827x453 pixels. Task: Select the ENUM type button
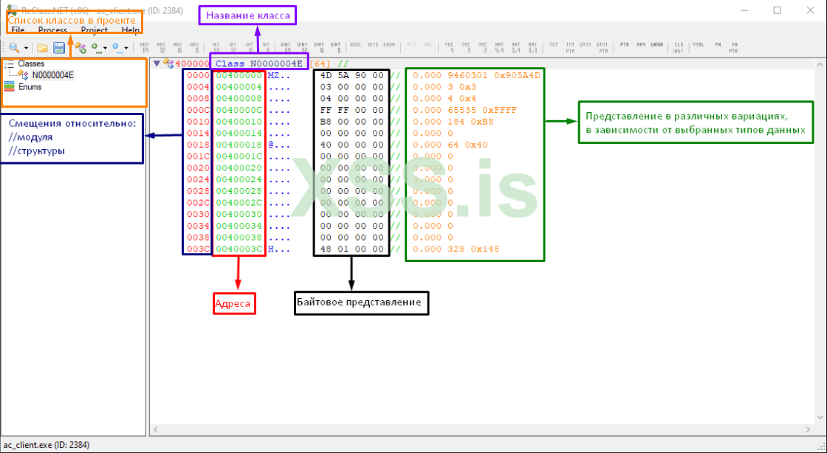click(x=389, y=45)
